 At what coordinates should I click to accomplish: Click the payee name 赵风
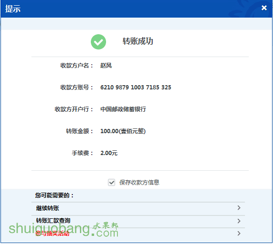[x=106, y=66]
